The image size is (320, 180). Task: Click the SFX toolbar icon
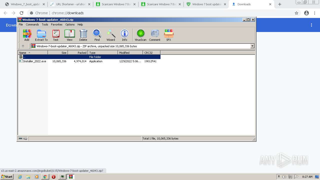coord(169,35)
